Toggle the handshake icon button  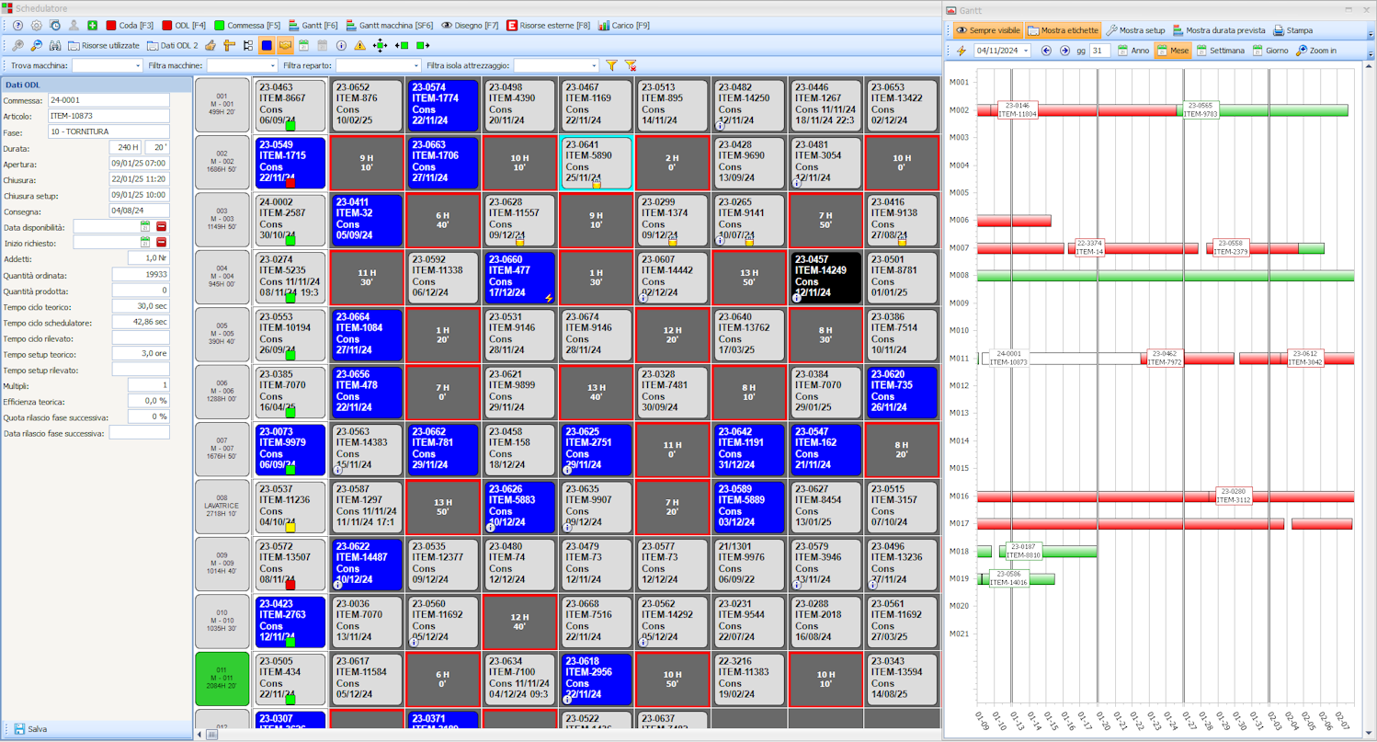(x=285, y=45)
